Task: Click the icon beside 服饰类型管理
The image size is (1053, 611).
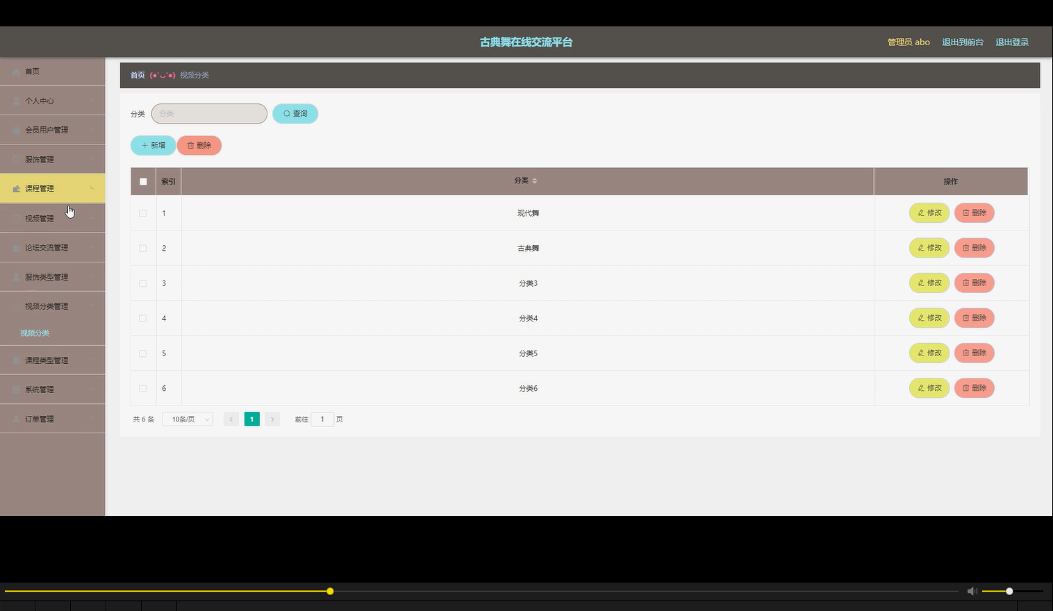Action: 17,277
